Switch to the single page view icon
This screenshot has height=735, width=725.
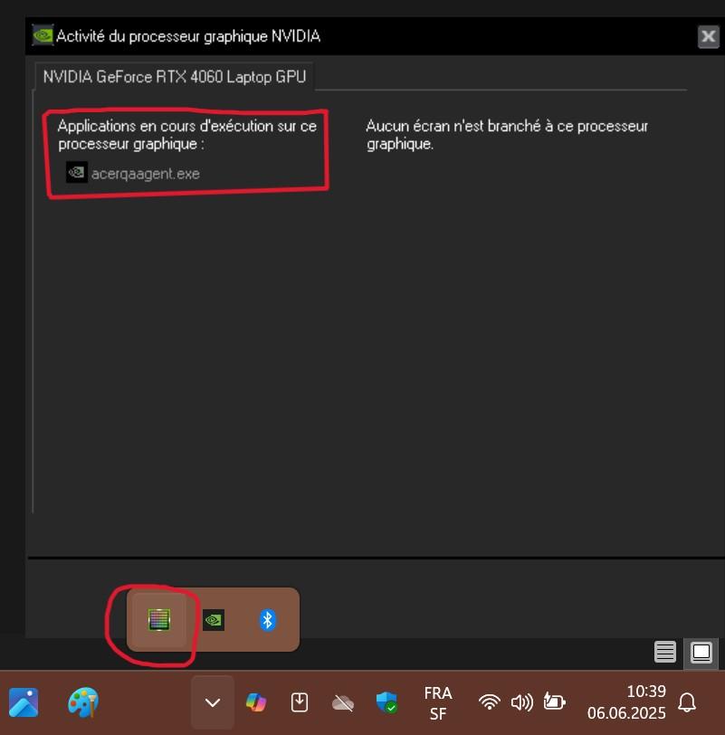(701, 652)
